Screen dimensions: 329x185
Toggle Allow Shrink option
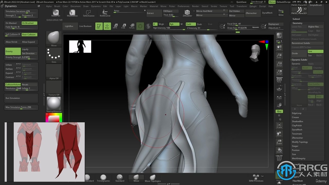tap(13, 42)
